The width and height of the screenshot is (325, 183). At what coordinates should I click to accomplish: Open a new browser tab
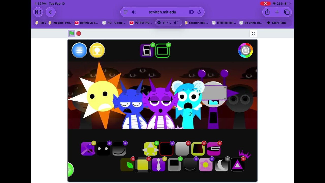277,12
